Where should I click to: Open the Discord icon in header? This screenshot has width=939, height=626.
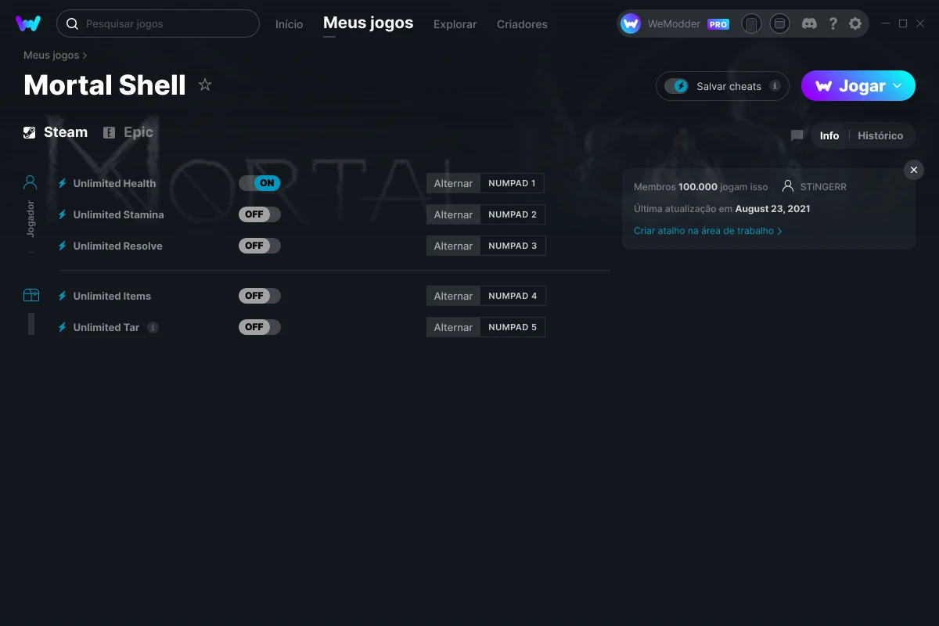tap(810, 23)
